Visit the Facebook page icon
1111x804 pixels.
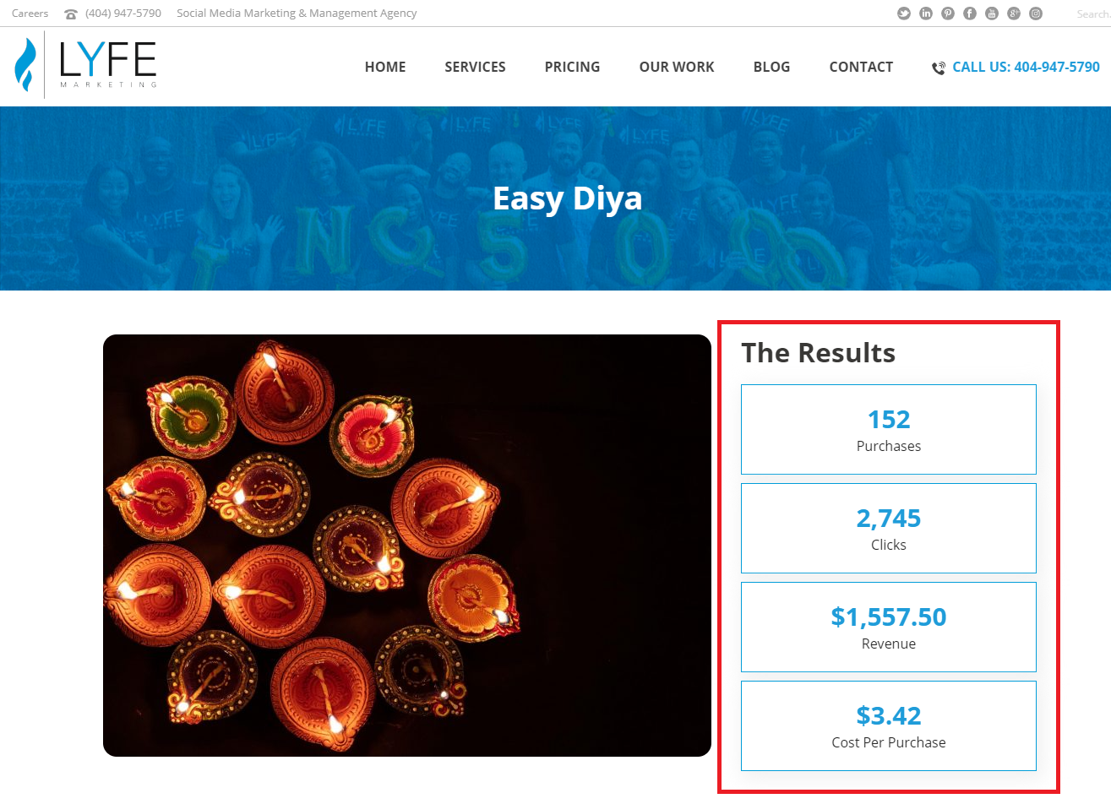[x=970, y=14]
